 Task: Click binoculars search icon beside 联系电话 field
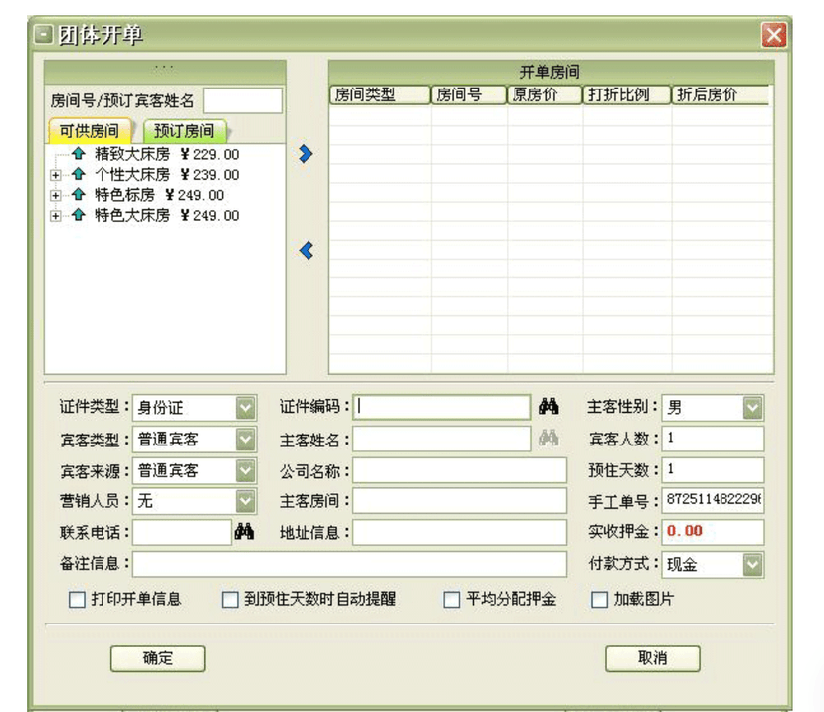(x=244, y=532)
